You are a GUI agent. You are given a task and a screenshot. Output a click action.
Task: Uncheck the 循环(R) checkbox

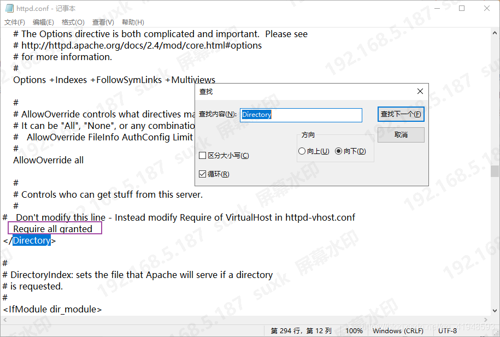click(x=214, y=174)
